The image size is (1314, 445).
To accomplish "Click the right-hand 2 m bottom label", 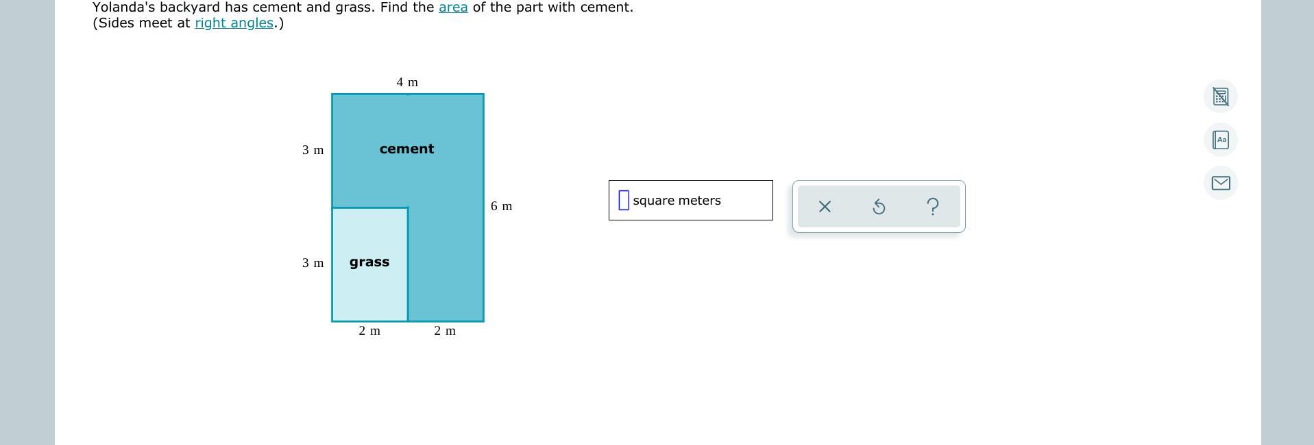I will pos(445,331).
